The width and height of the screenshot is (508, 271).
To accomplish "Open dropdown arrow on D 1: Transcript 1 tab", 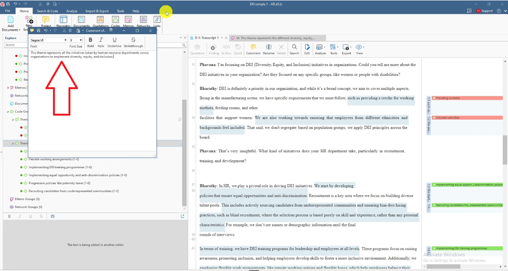I will (222, 38).
